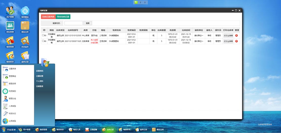Click outbound time 2021-12-15 06:51:42
The height and width of the screenshot is (133, 281).
pos(186,35)
